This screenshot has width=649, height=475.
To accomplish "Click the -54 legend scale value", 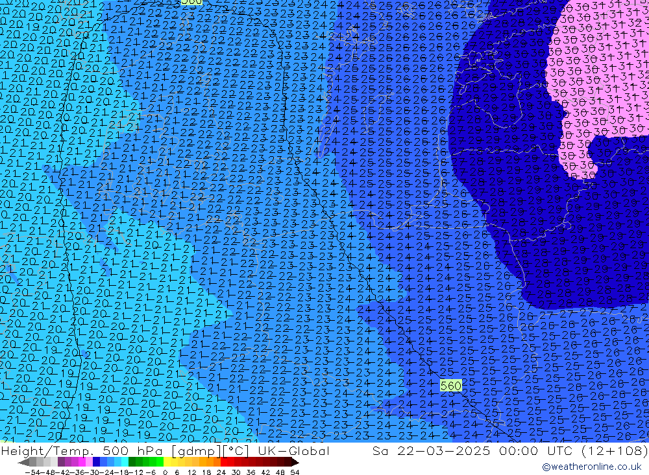I will [32, 472].
